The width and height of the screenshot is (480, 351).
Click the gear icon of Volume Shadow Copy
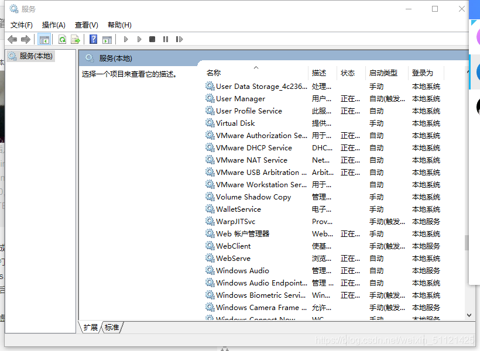(x=210, y=197)
